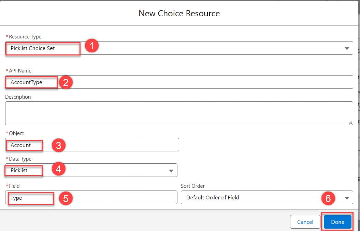Screen dimensions: 360x231
Task: Expand the Data Type Picklist dropdown
Action: (91, 170)
